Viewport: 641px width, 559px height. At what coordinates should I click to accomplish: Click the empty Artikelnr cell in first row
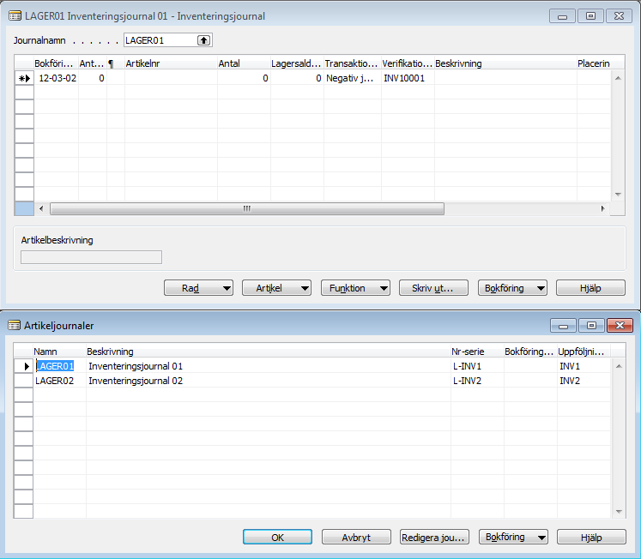point(171,78)
